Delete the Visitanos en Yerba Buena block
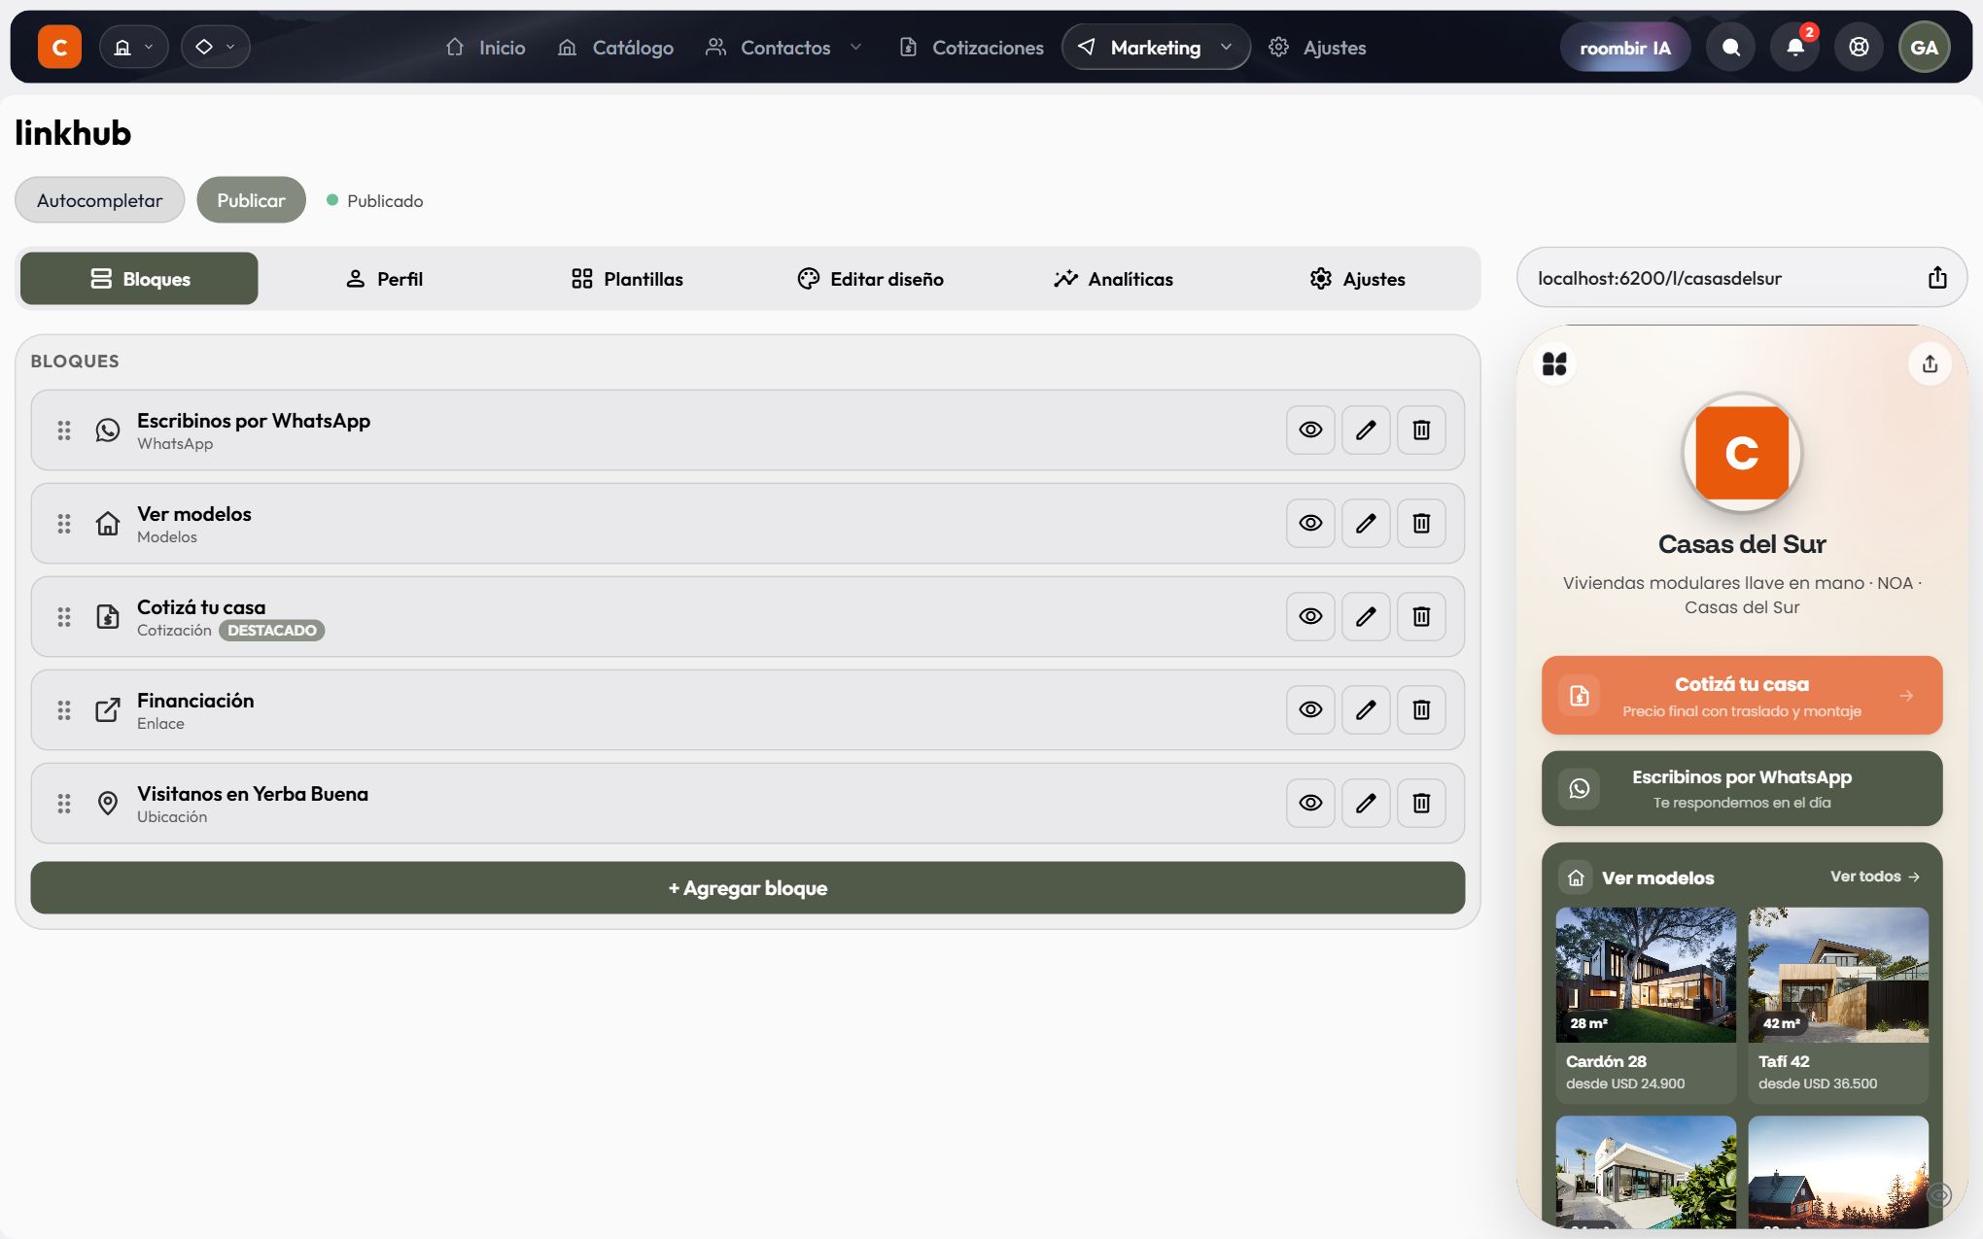1983x1239 pixels. 1421,803
